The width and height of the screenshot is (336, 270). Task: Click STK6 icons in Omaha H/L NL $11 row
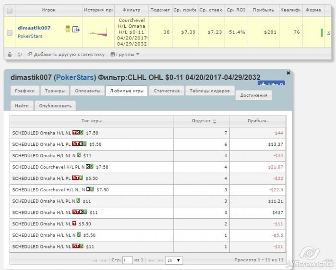coord(80,212)
